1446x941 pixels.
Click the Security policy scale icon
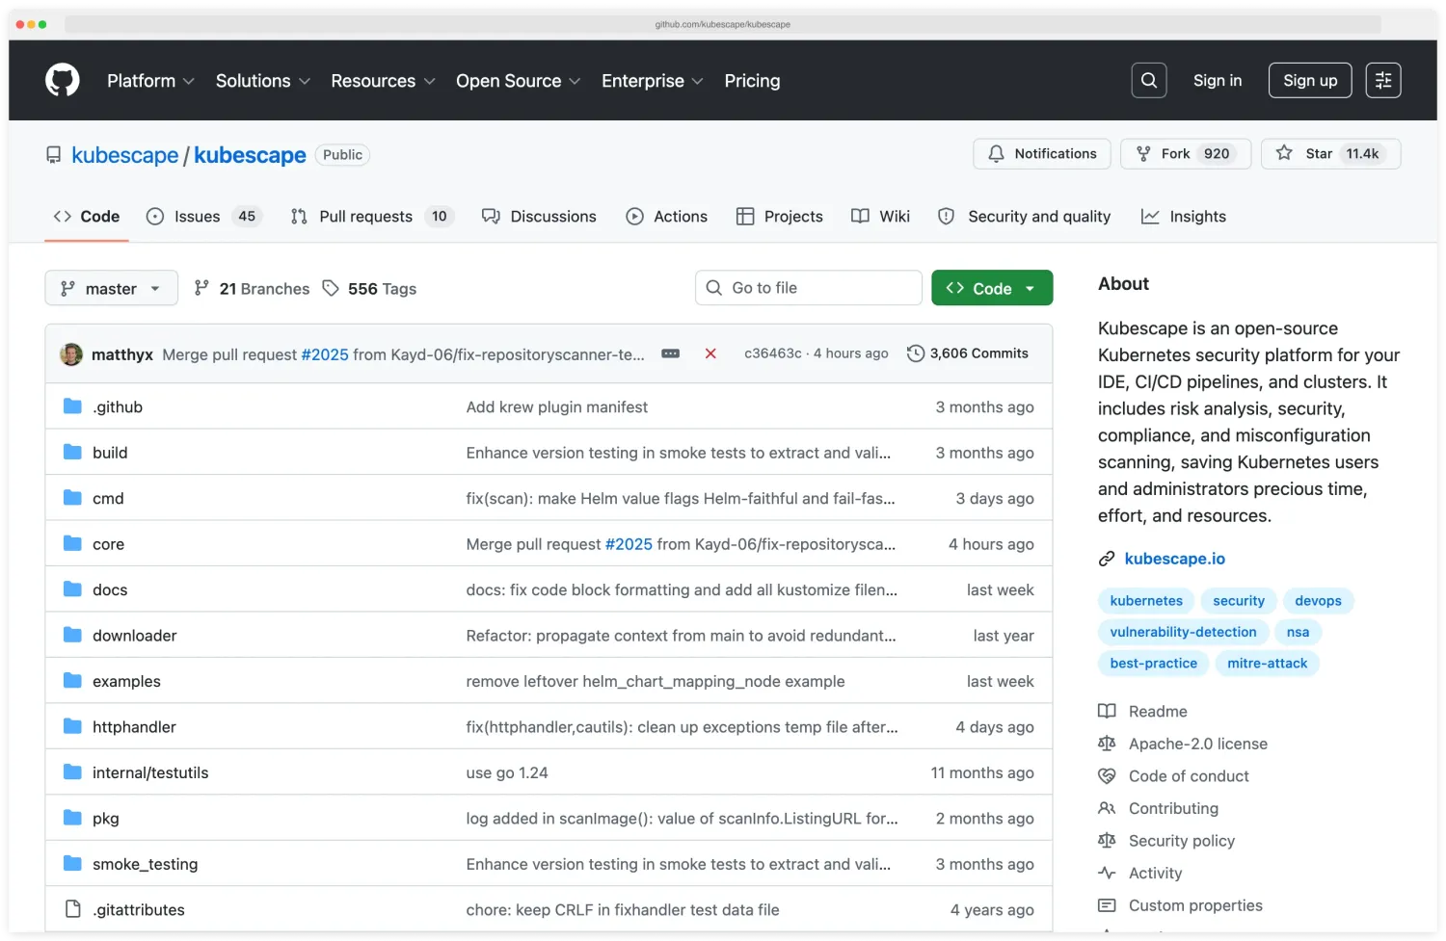[x=1107, y=841]
